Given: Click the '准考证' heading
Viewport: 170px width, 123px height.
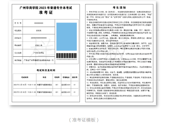Looking at the screenshot, I should (46, 12).
